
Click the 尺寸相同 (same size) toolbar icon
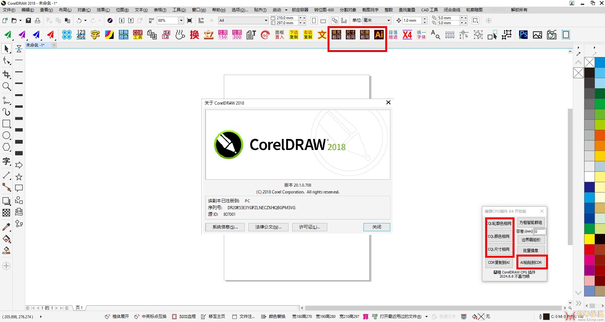(350, 35)
